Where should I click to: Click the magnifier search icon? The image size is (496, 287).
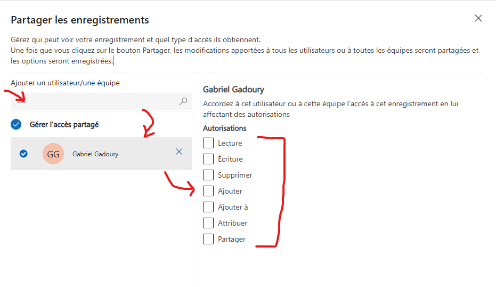click(183, 101)
